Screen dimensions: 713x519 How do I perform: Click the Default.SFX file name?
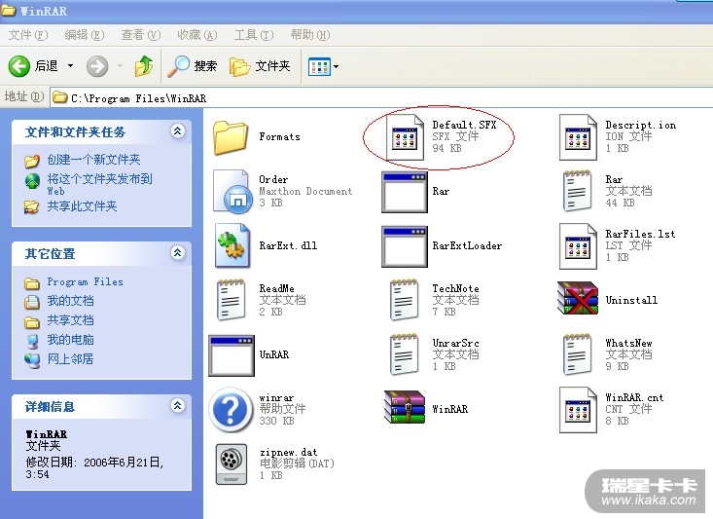click(464, 126)
